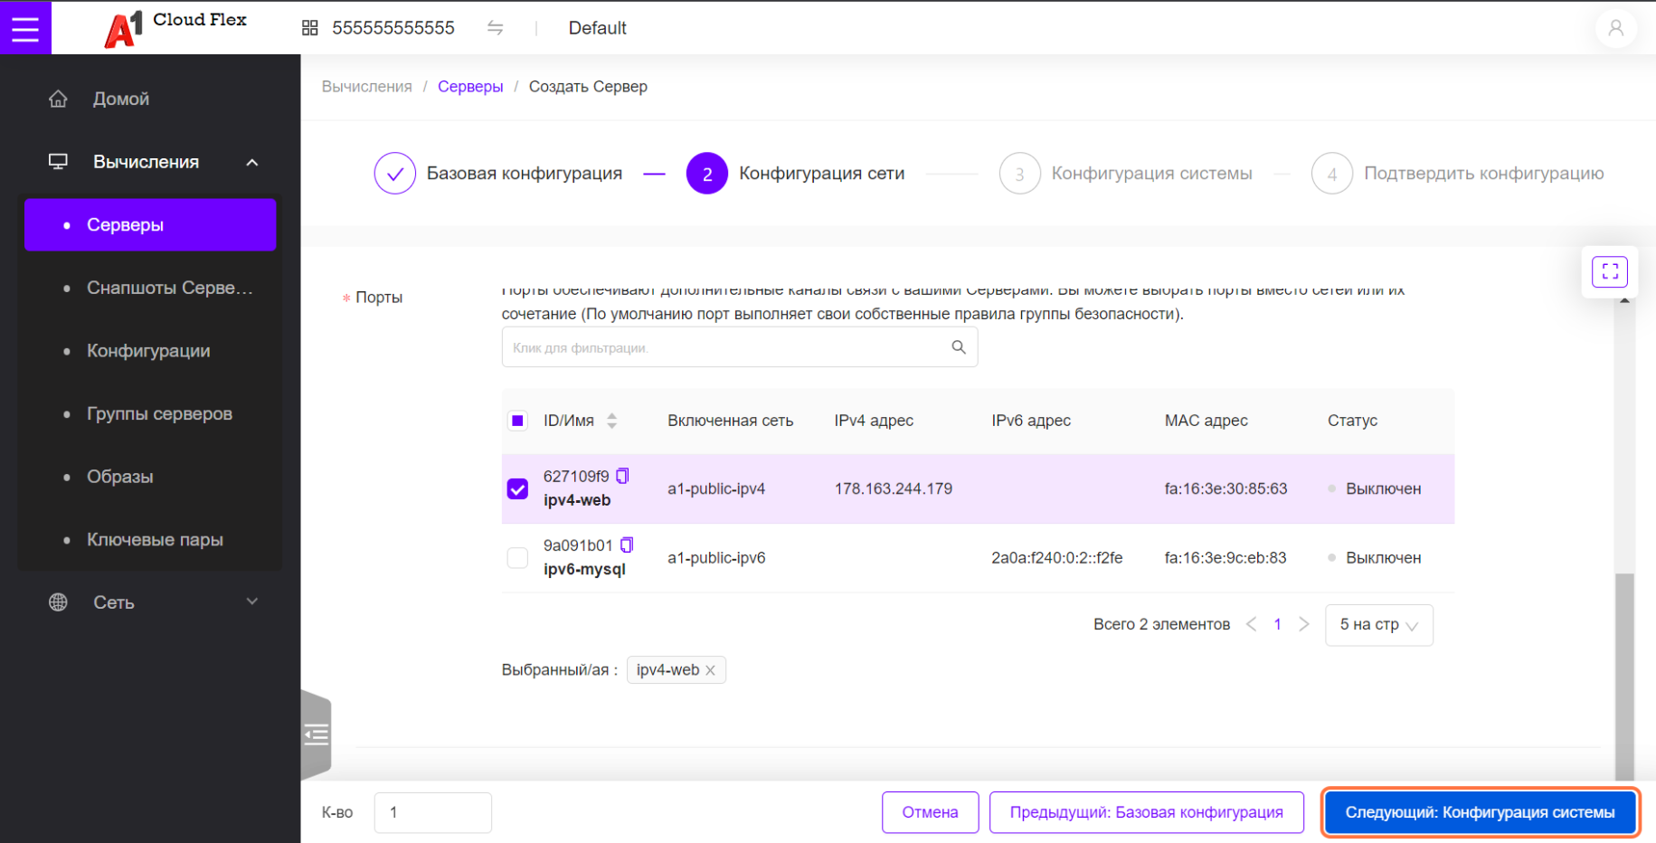Collapse sidebar using the side panel handle
Screen dimensions: 1656x843
[316, 734]
